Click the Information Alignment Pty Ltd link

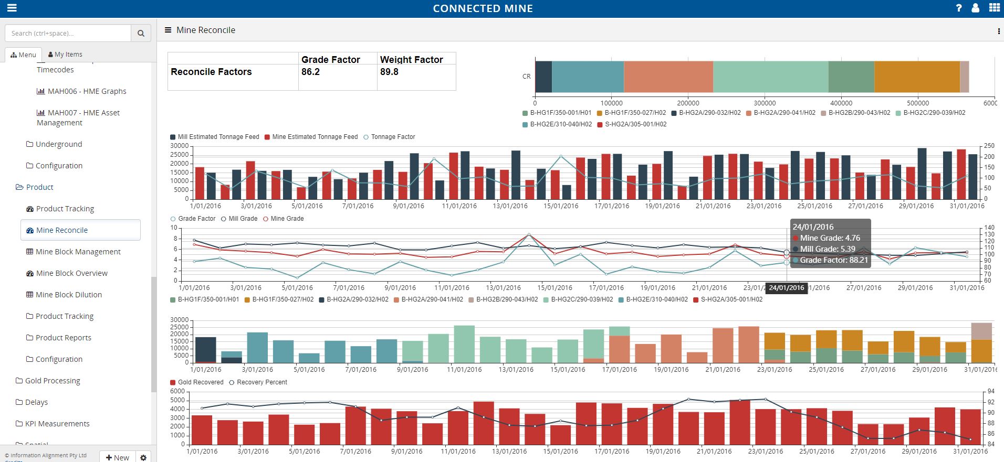46,456
